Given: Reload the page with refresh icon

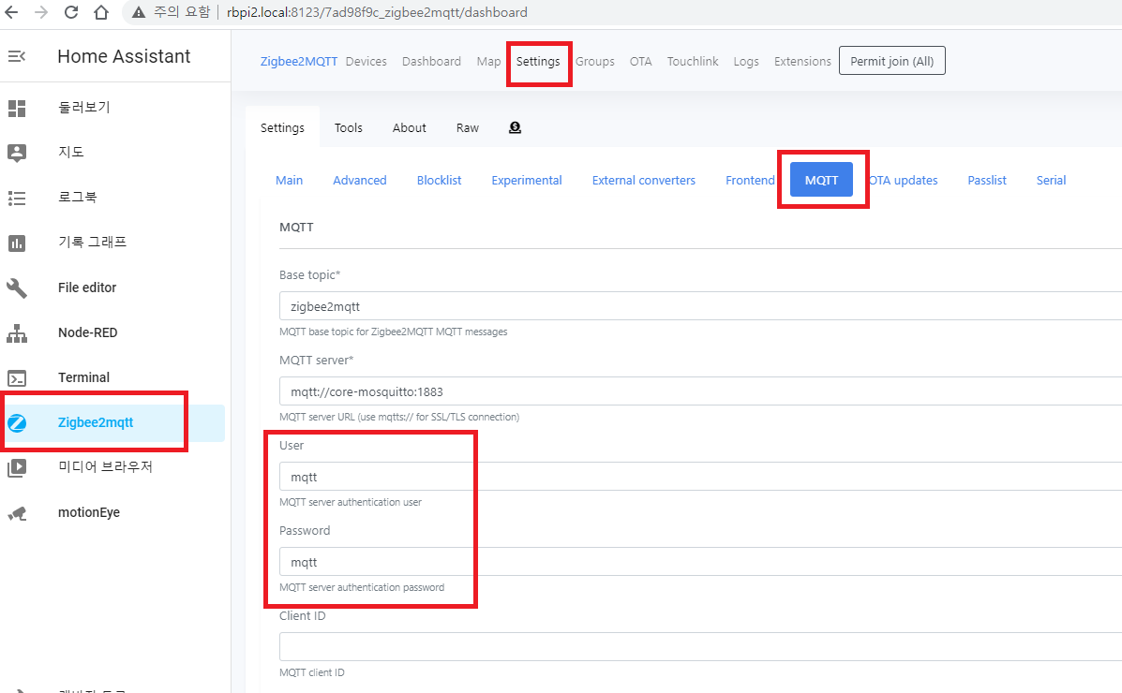Looking at the screenshot, I should tap(71, 12).
